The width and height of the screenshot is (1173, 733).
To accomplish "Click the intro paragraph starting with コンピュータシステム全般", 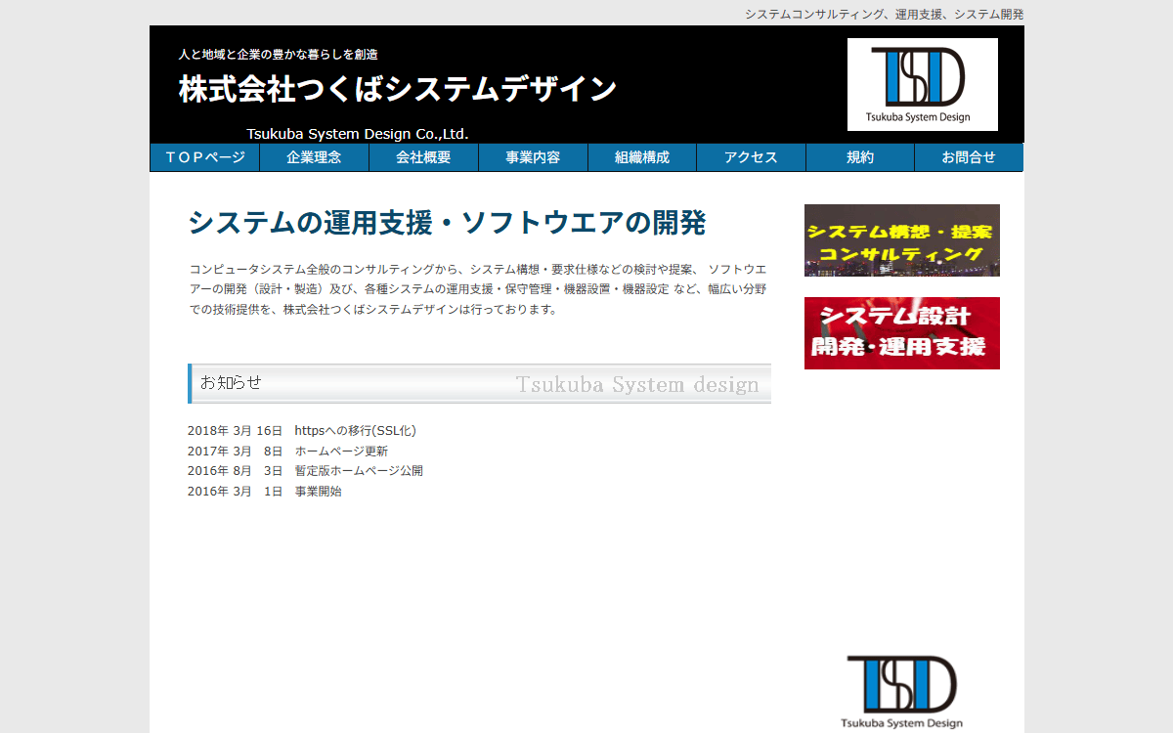I will [478, 289].
